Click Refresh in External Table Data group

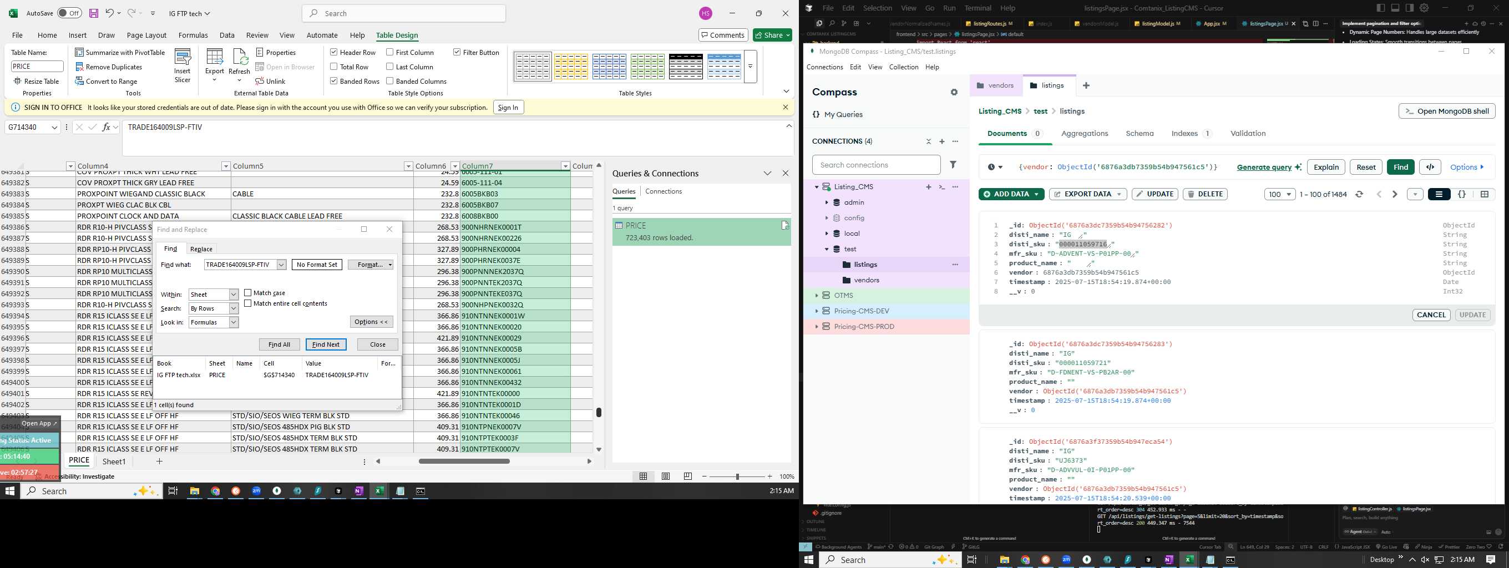point(239,65)
